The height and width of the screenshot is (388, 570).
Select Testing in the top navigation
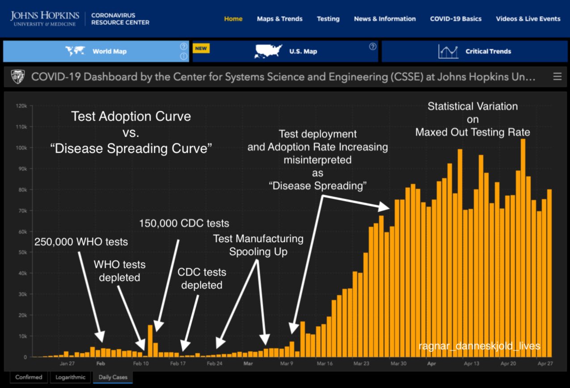pyautogui.click(x=328, y=19)
